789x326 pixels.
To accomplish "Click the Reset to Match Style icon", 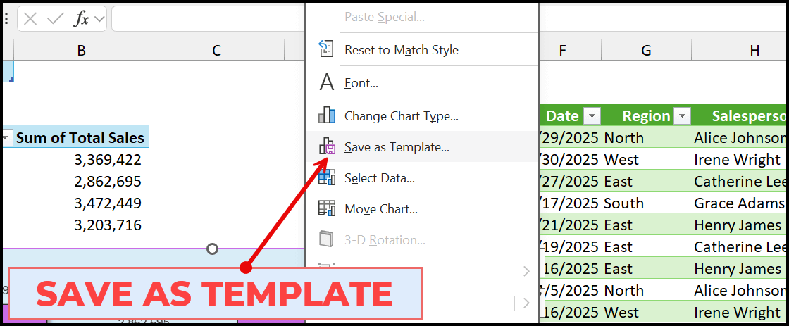I will click(326, 49).
